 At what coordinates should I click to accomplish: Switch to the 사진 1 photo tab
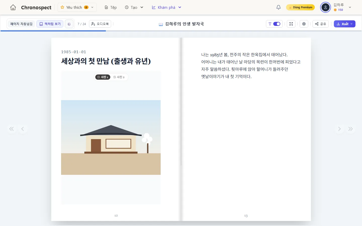coord(103,77)
